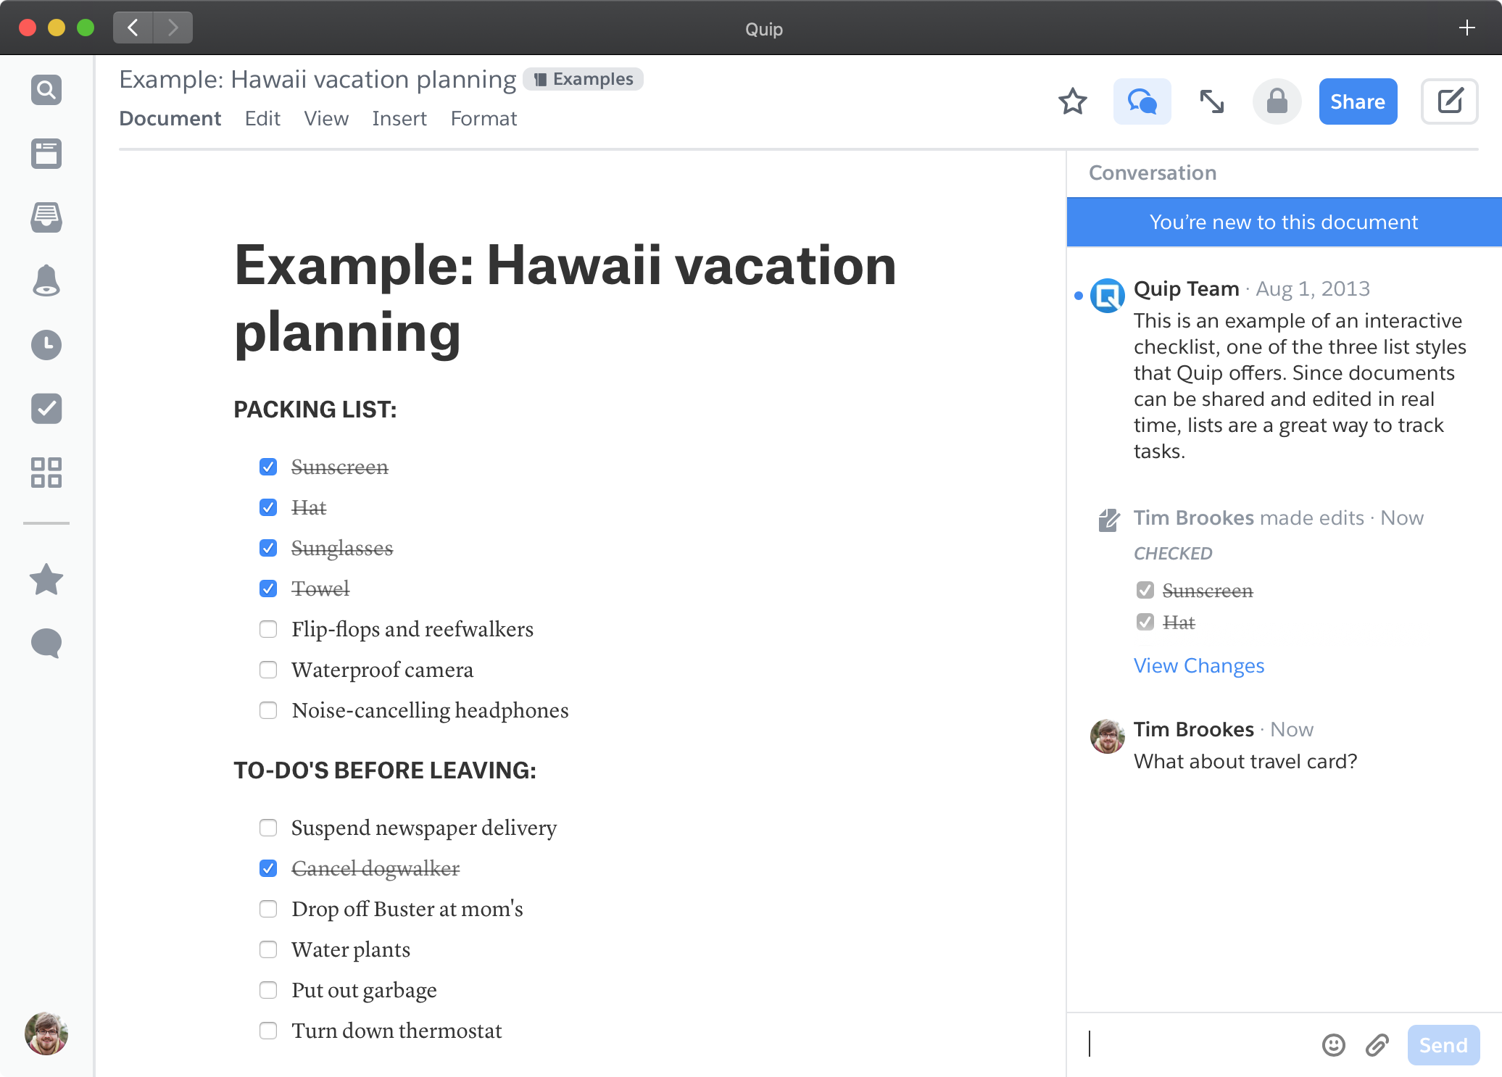The width and height of the screenshot is (1502, 1077).
Task: Open the Document menu
Action: coord(170,119)
